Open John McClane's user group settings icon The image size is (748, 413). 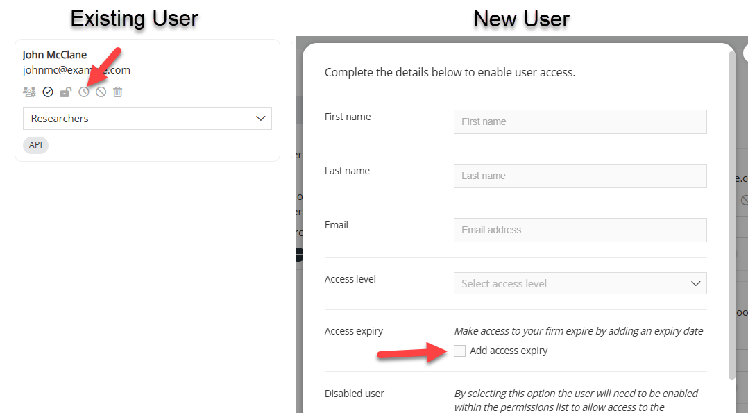[30, 92]
